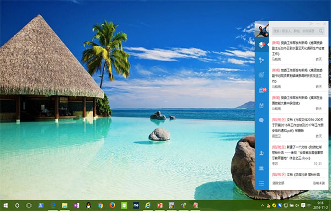The image size is (331, 211).
Task: Click 忽略未读 at the panel bottom
Action: click(x=319, y=183)
